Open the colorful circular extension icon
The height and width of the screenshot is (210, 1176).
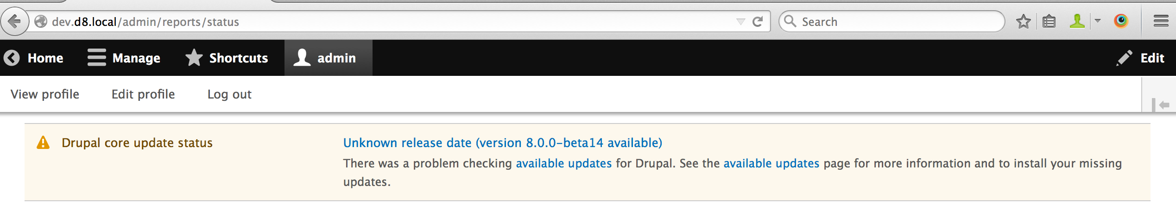[x=1121, y=21]
